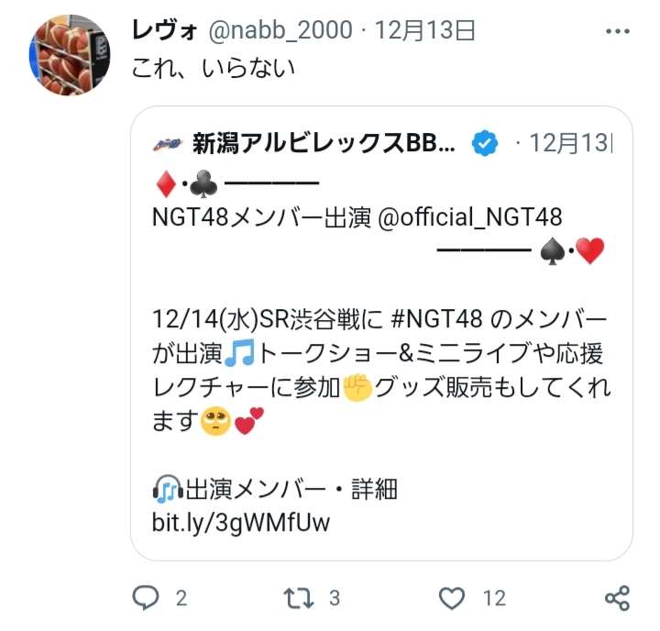This screenshot has width=660, height=631.
Task: Click the retweet count number 3
Action: click(x=335, y=598)
